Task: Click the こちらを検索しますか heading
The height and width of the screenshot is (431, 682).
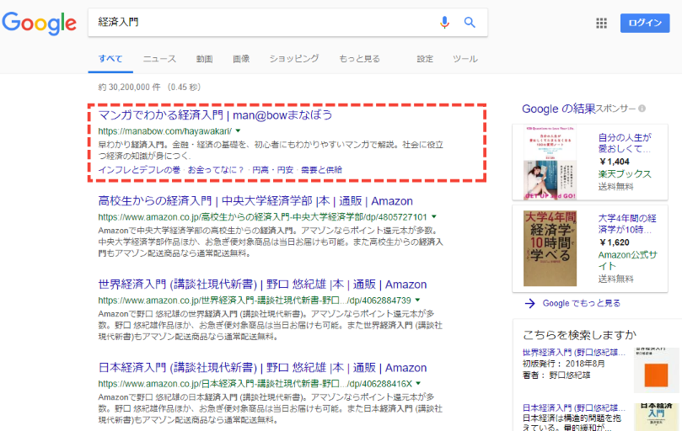Action: pyautogui.click(x=579, y=335)
